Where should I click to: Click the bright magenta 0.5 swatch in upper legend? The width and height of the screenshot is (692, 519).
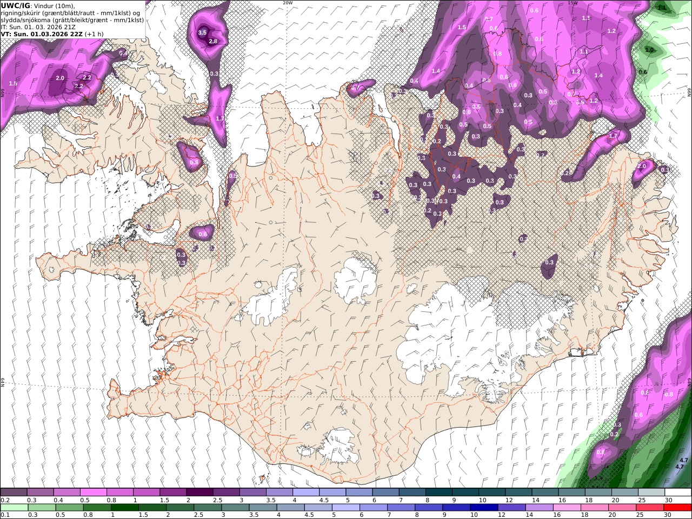tap(94, 493)
